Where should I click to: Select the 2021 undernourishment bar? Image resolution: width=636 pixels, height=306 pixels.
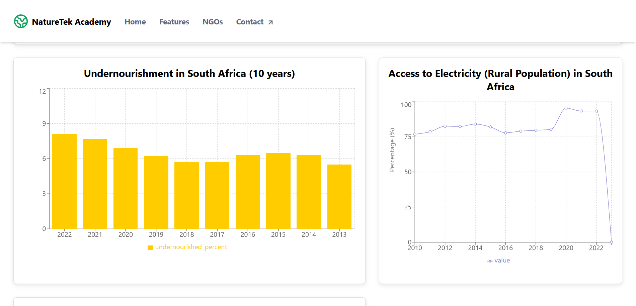pyautogui.click(x=95, y=184)
